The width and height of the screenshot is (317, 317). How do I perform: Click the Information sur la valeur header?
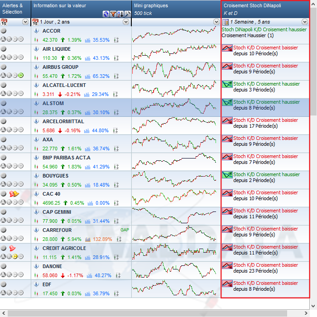81,9
